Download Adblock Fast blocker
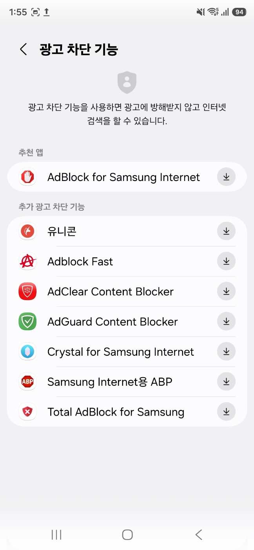 [x=226, y=261]
